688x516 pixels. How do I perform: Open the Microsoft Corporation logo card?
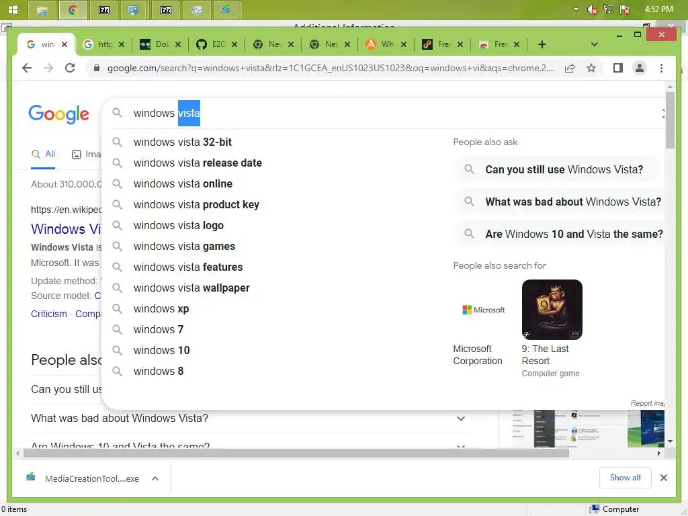(x=484, y=310)
